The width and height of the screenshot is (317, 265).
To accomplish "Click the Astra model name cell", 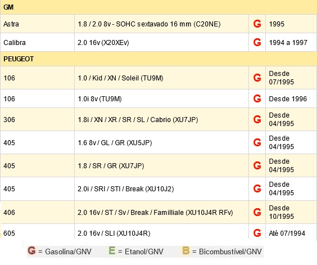I will coord(38,24).
